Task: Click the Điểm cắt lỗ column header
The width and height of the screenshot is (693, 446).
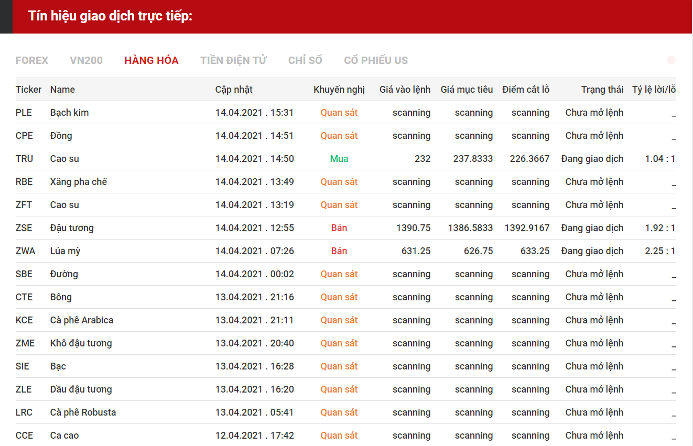Action: (x=526, y=90)
